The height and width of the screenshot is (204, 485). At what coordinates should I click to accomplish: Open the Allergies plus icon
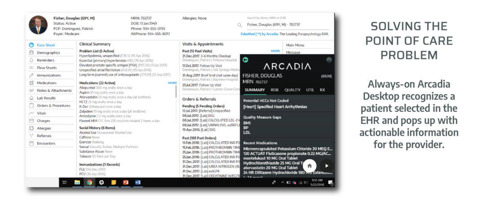tap(31, 128)
